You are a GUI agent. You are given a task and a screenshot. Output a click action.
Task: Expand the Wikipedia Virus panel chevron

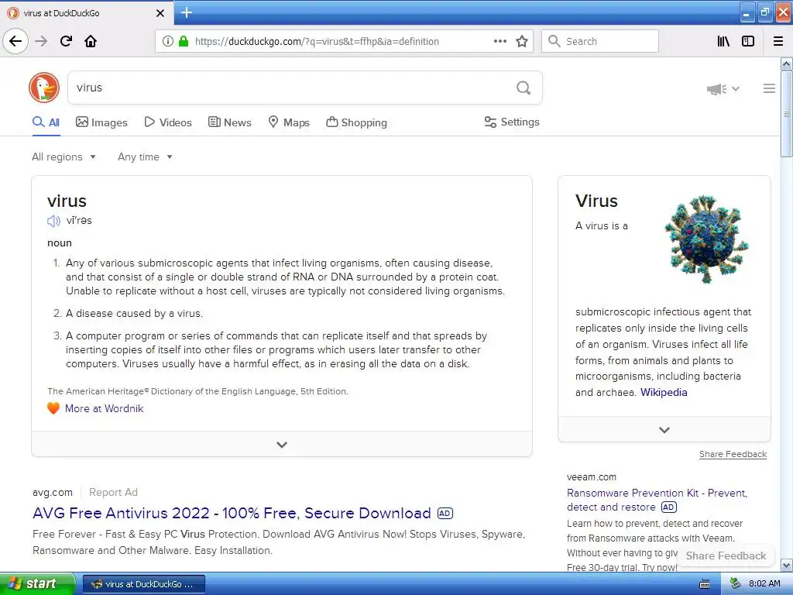pos(664,429)
